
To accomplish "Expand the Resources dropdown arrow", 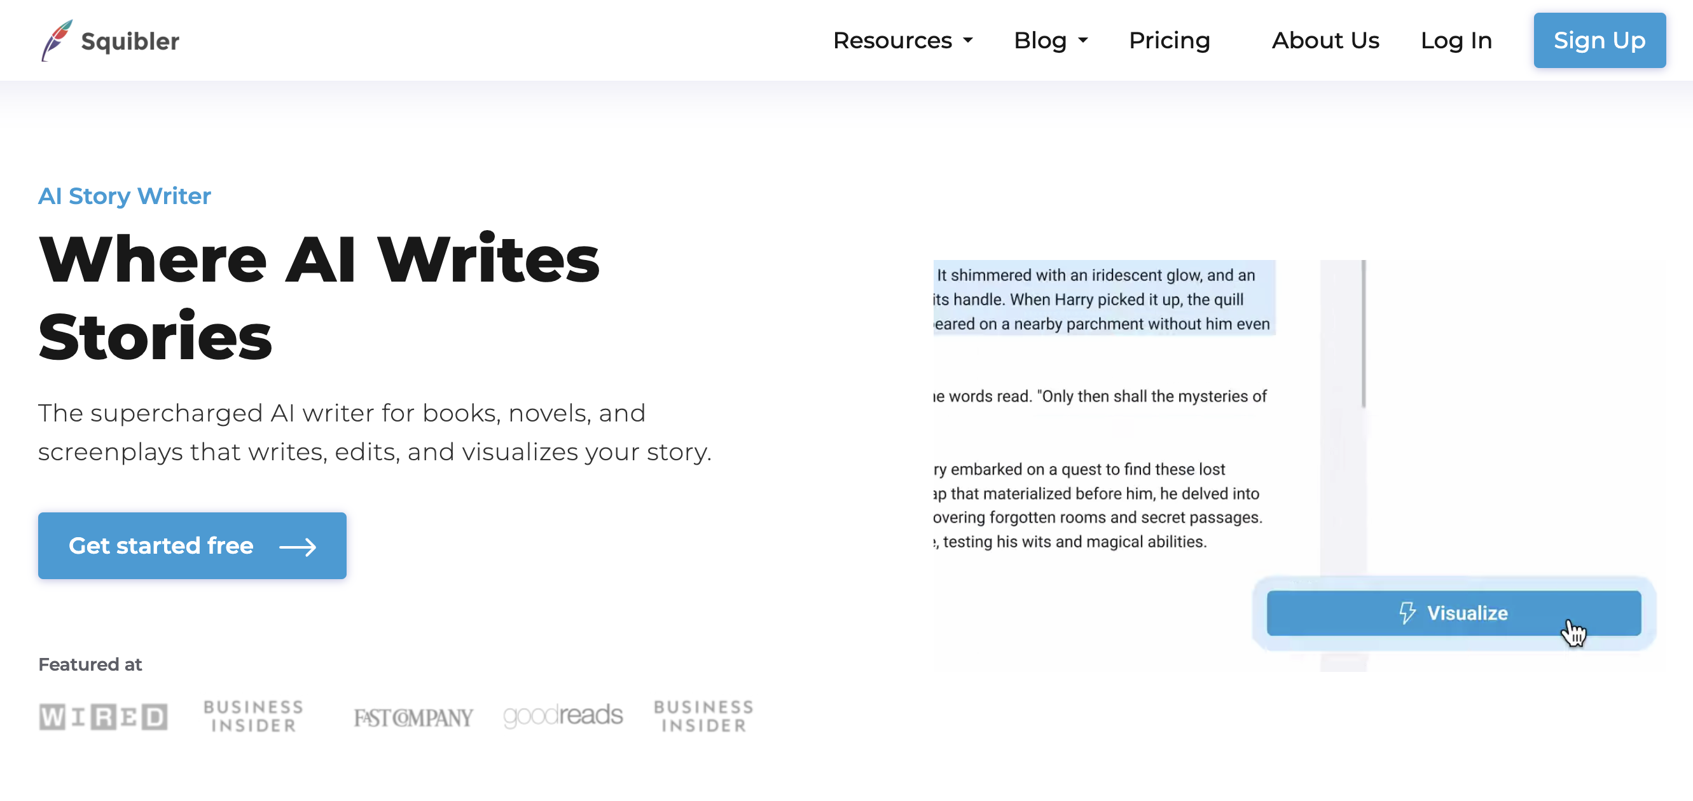I will coord(968,41).
